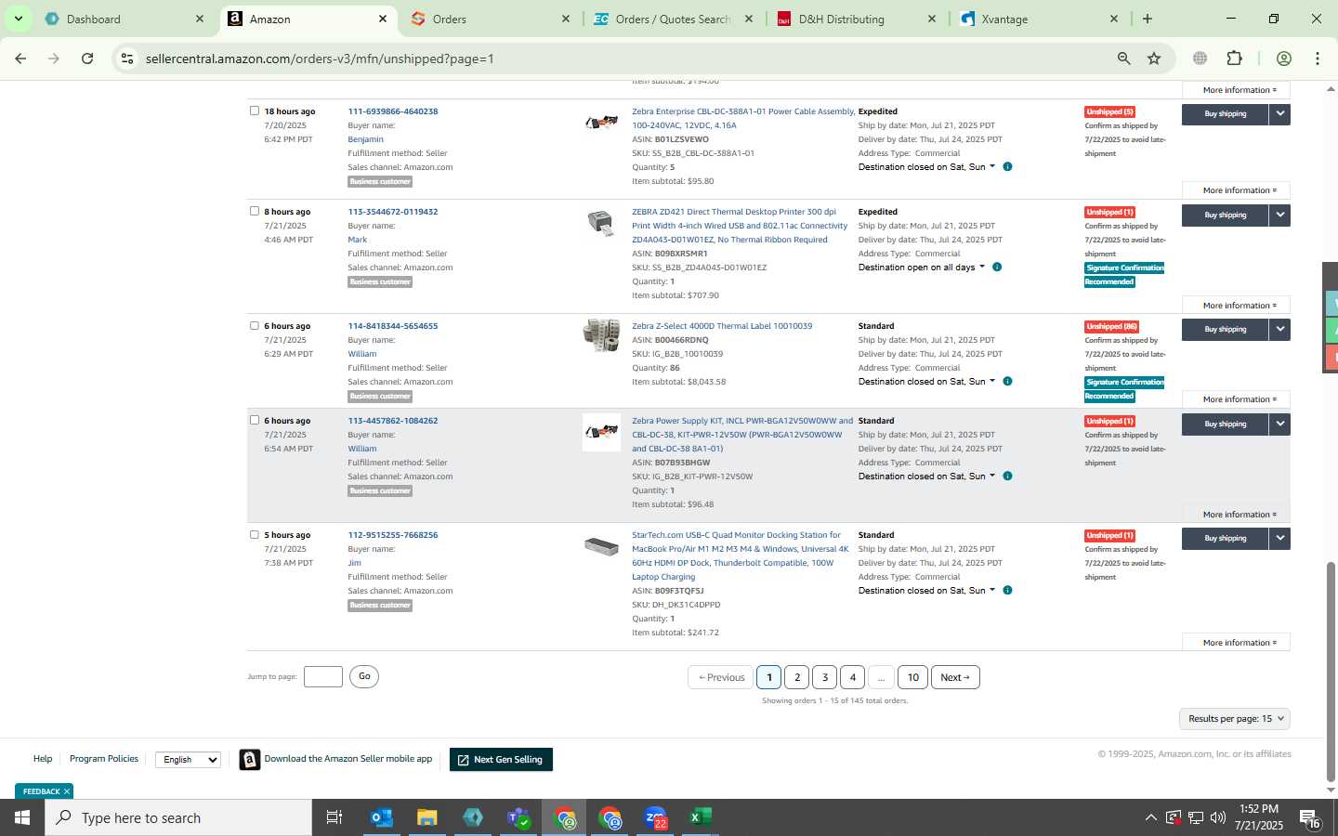Expand More information for StarTech docking station order
This screenshot has width=1338, height=836.
[1236, 643]
